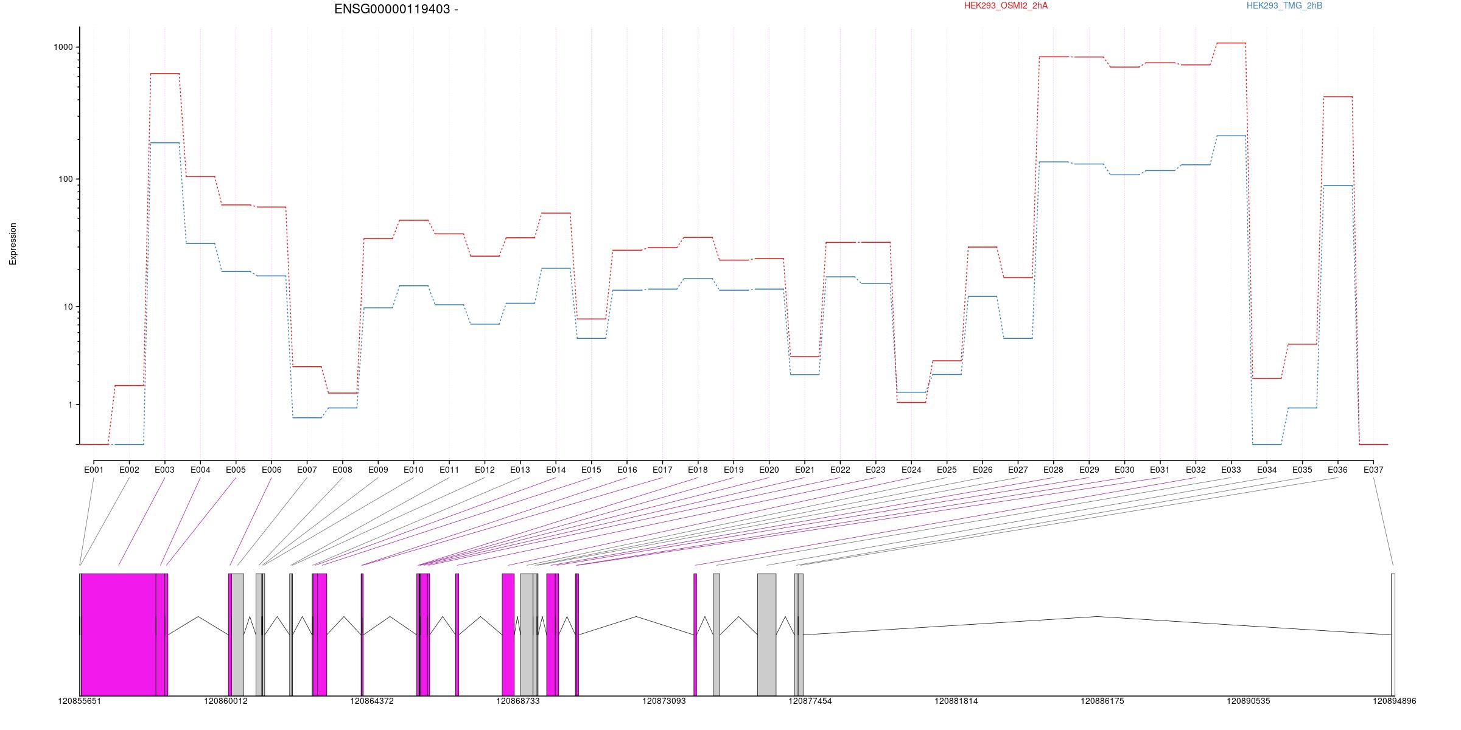
Task: Click exon label E002
Action: [129, 470]
